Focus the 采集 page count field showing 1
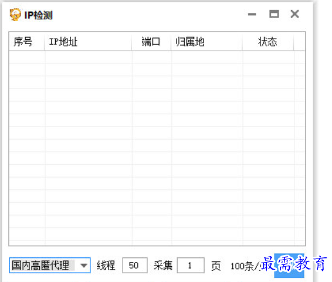The width and height of the screenshot is (332, 282). pyautogui.click(x=191, y=265)
